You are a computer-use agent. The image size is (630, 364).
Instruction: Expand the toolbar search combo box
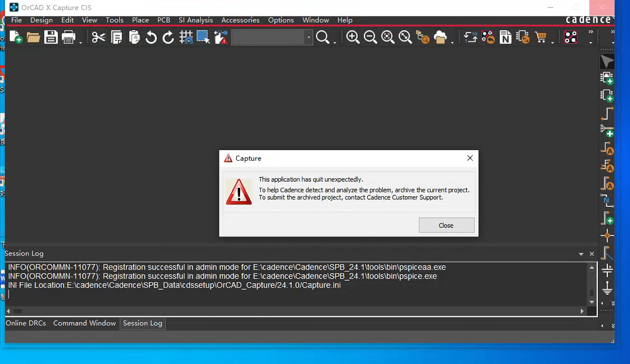(x=308, y=38)
